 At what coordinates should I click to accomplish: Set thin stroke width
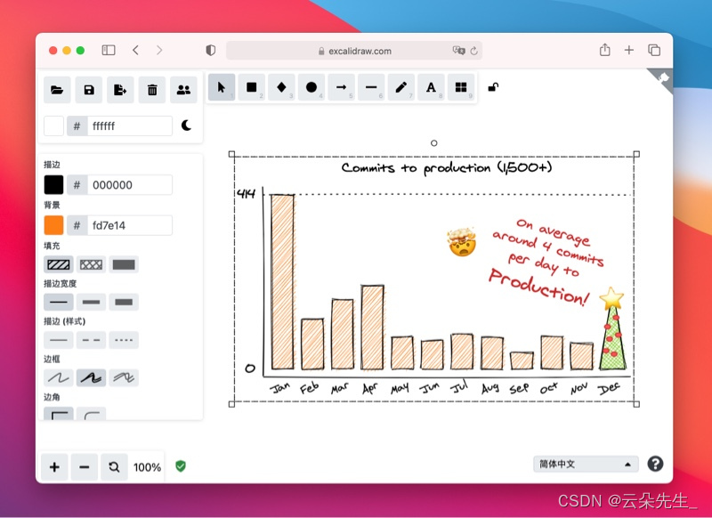tap(59, 302)
